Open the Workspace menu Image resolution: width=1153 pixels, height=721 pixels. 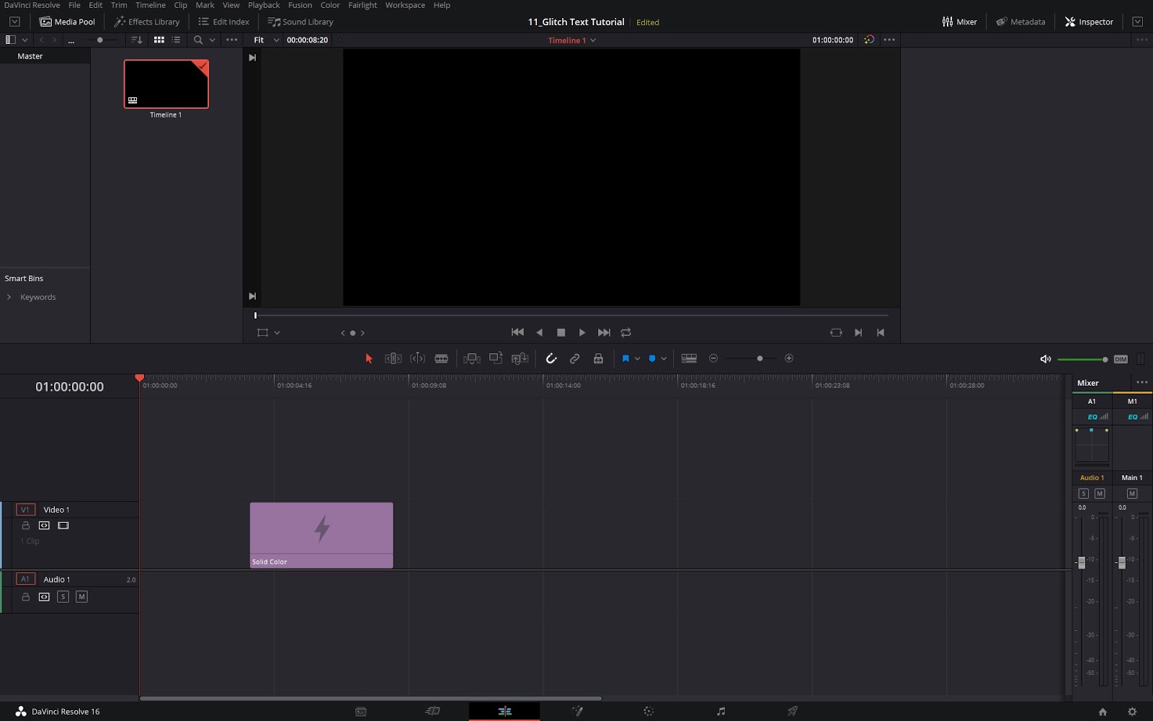point(405,5)
